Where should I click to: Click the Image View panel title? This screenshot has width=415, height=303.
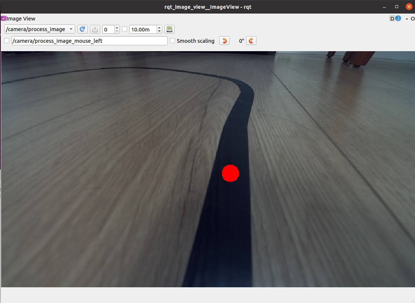click(21, 19)
